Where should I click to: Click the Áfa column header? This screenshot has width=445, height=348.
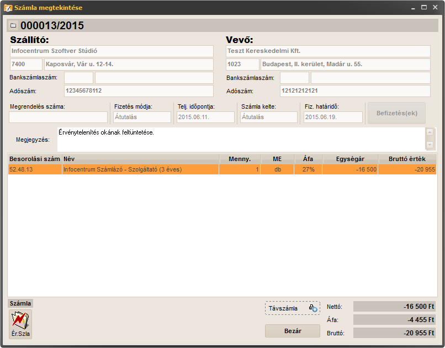308,159
